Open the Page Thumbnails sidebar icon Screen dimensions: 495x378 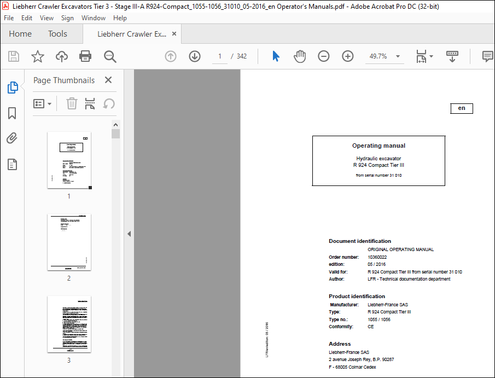coord(13,88)
